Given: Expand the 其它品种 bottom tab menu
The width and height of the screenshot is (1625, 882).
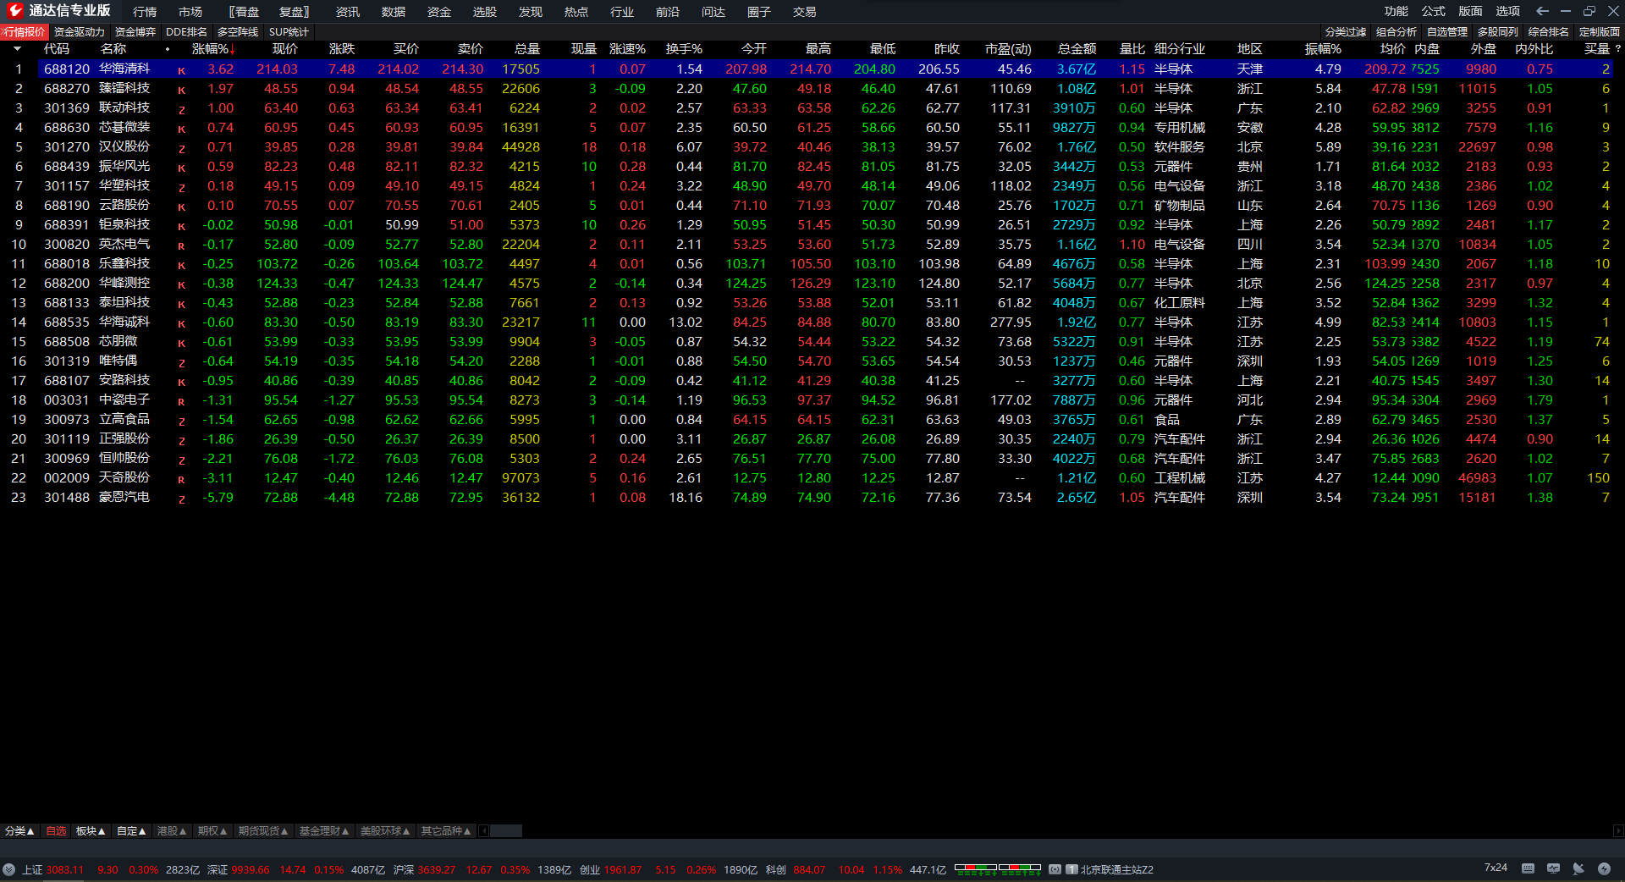Looking at the screenshot, I should click(446, 831).
